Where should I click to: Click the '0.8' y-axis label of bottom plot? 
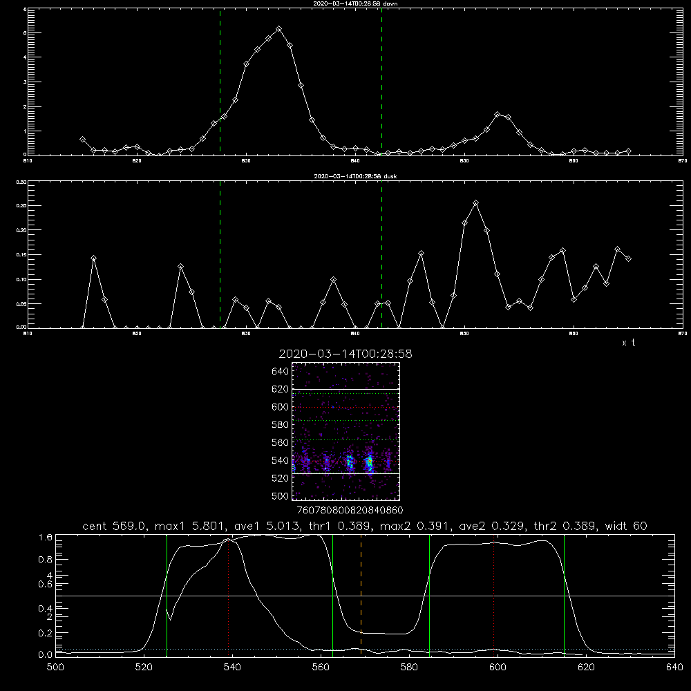46,560
